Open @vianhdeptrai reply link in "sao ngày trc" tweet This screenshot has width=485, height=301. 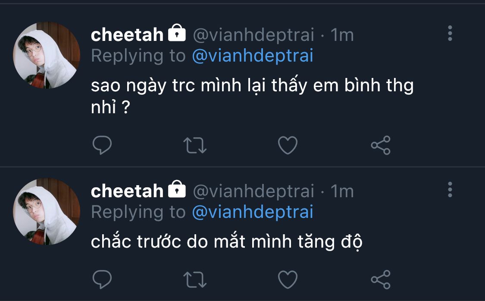[x=252, y=56]
